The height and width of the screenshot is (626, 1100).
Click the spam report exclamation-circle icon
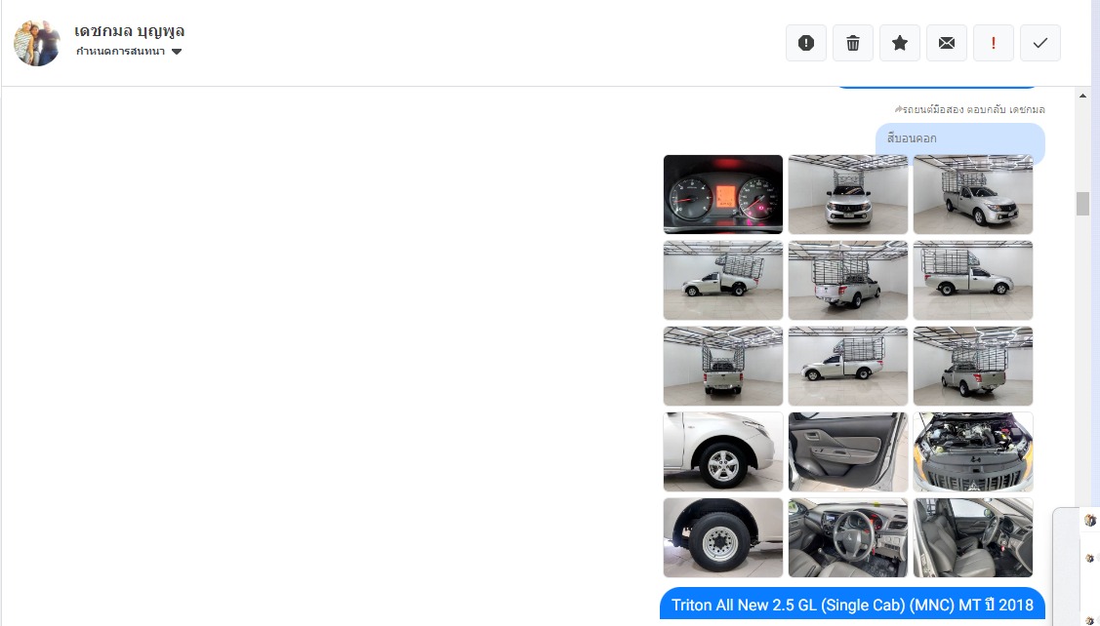point(806,43)
